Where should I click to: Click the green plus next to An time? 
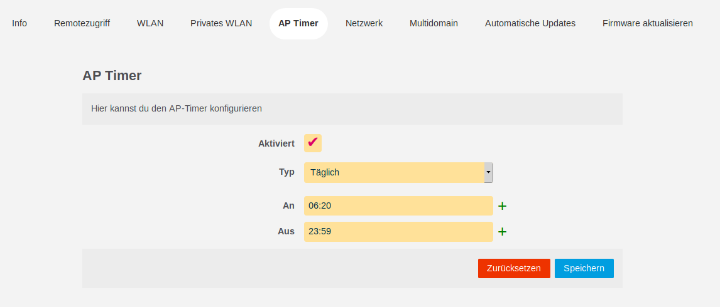click(x=503, y=206)
